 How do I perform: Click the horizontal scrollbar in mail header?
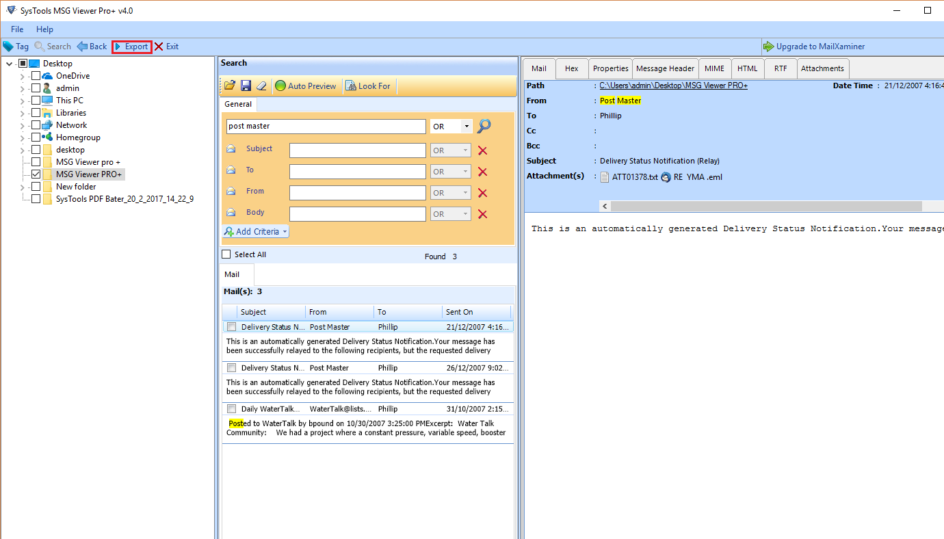coord(766,206)
